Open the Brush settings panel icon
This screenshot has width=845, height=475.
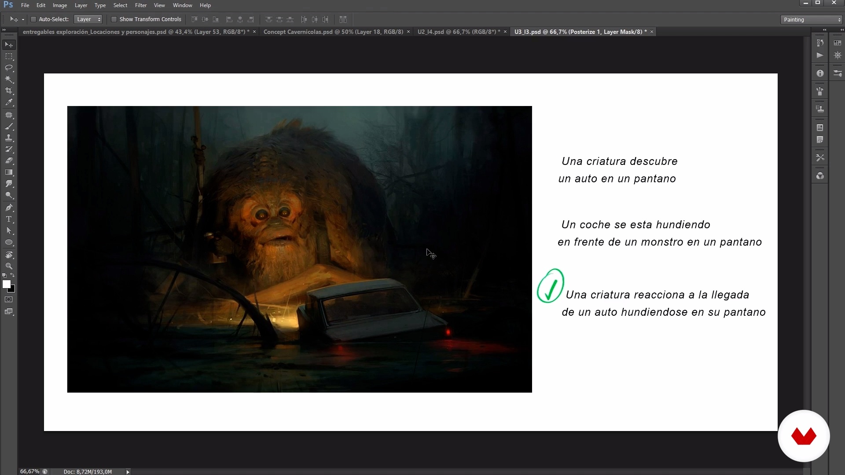[x=838, y=73]
